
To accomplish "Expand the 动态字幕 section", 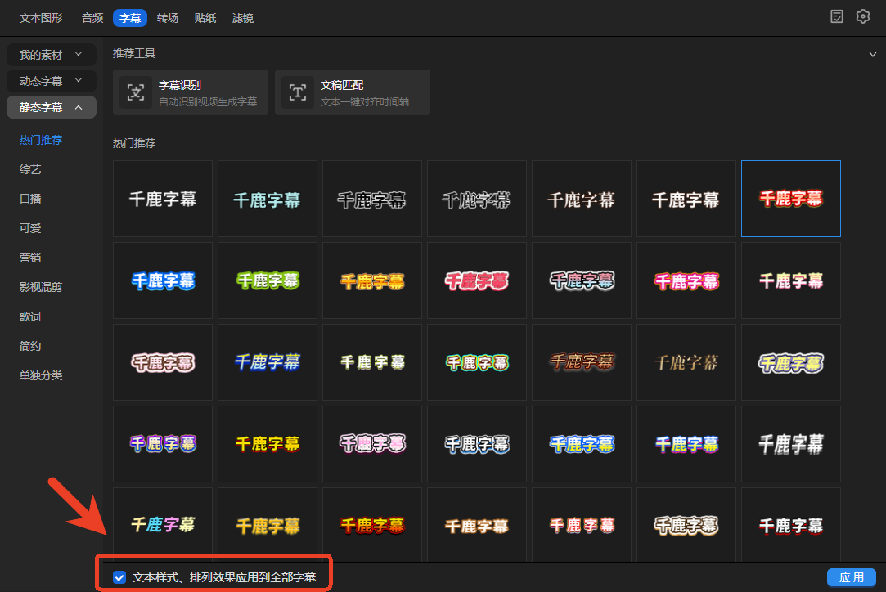I will [52, 81].
